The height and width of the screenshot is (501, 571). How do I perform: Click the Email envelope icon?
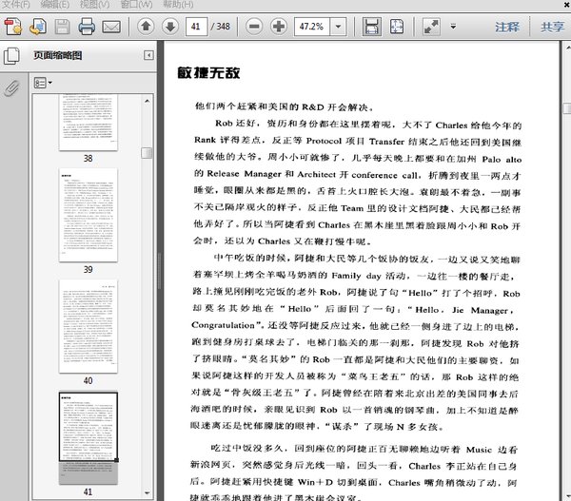(x=111, y=26)
